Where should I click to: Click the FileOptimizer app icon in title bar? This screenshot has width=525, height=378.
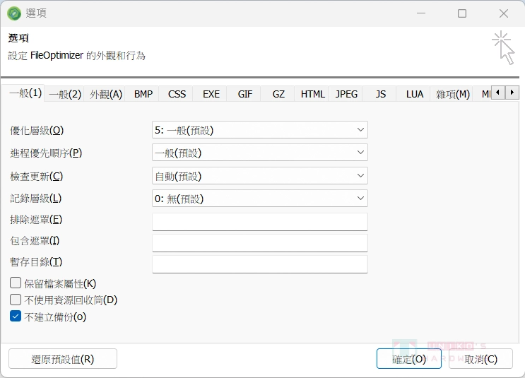tap(13, 13)
